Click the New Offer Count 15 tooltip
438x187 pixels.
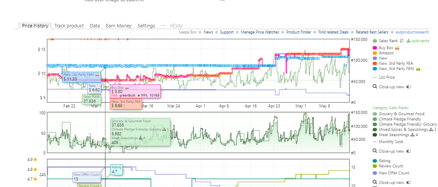(87, 177)
